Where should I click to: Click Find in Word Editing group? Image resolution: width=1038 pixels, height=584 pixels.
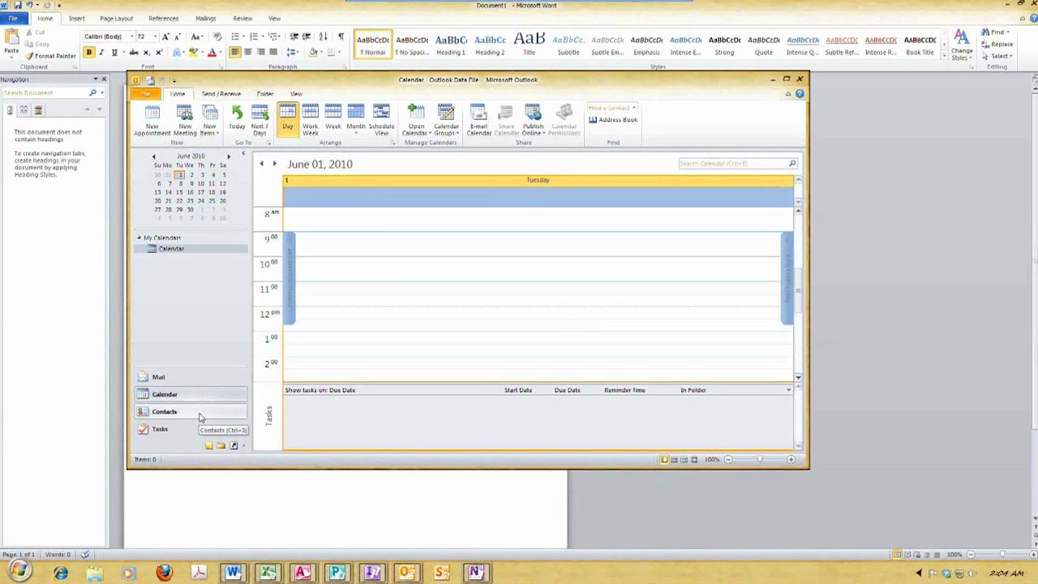996,32
